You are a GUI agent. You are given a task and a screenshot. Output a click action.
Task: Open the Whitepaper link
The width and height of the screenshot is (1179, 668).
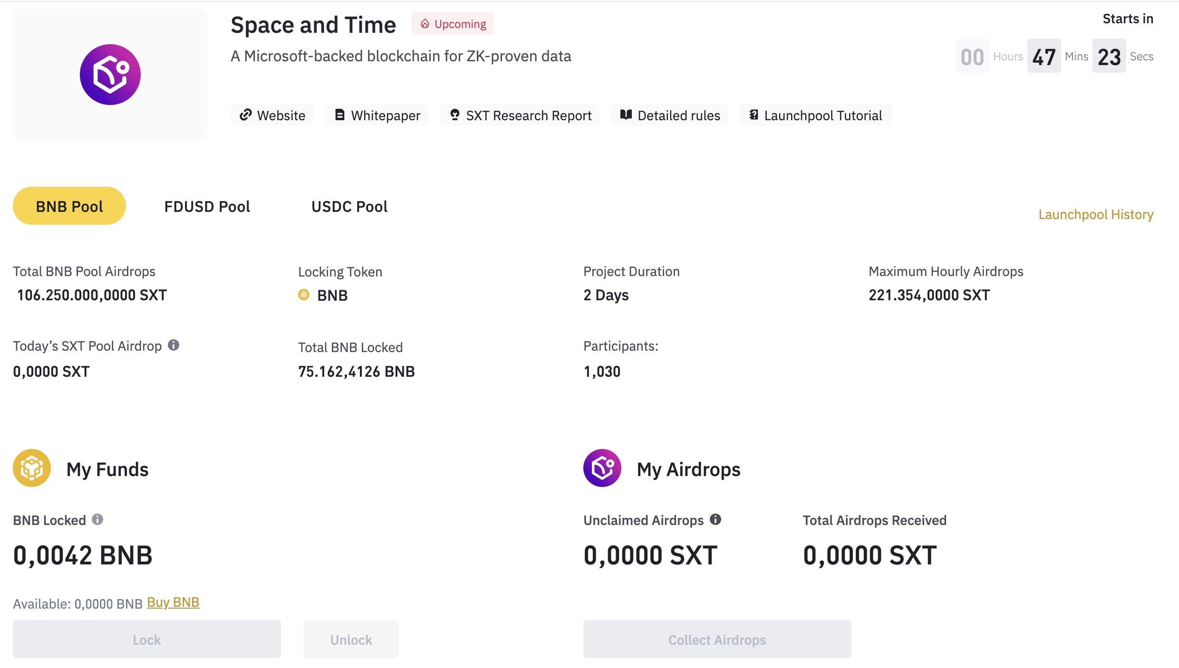377,115
